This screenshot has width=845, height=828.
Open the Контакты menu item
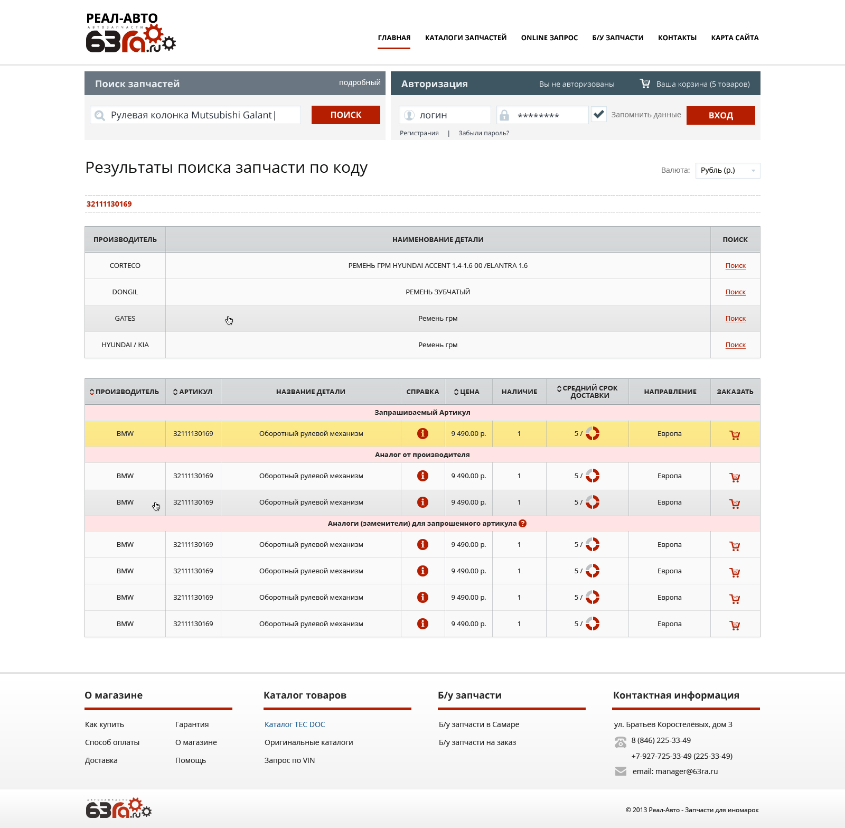[677, 38]
